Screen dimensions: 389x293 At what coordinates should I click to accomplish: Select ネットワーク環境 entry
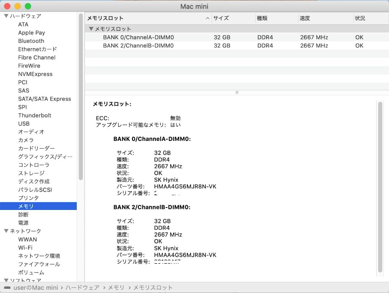point(39,256)
